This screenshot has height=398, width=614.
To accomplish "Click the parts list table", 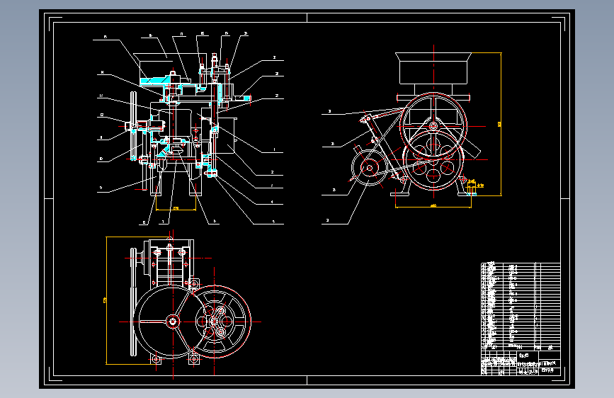I will pos(521,307).
